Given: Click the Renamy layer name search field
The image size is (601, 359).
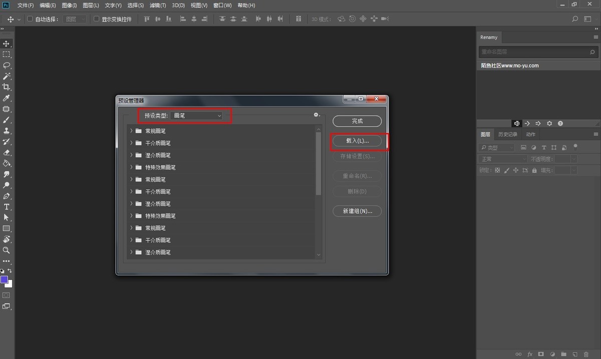Looking at the screenshot, I should point(534,52).
